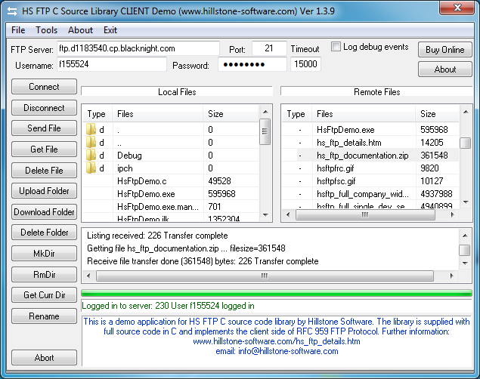Click Local Files 'Type' column header
The image size is (480, 379).
coord(98,114)
